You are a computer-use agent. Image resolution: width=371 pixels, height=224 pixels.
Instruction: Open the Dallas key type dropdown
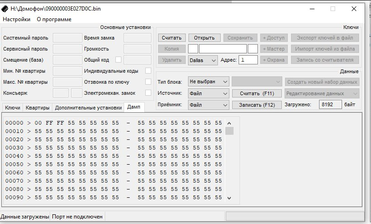[203, 60]
